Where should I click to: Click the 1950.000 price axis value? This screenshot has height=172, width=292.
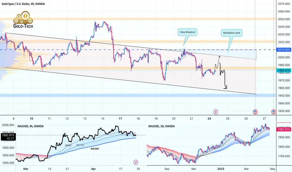284,96
